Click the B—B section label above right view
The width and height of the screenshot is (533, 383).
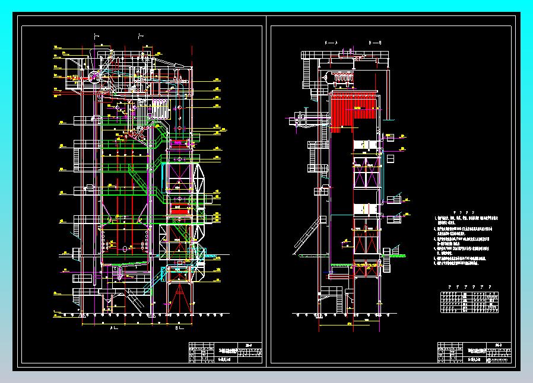pyautogui.click(x=375, y=43)
